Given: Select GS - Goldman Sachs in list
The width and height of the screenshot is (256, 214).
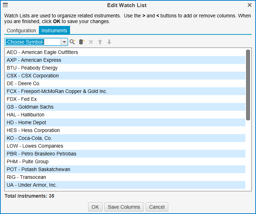Looking at the screenshot, I should pos(30,107).
